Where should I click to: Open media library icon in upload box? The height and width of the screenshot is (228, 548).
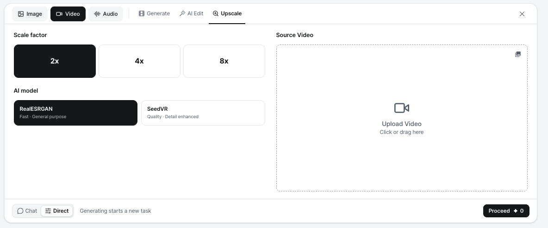[x=518, y=54]
